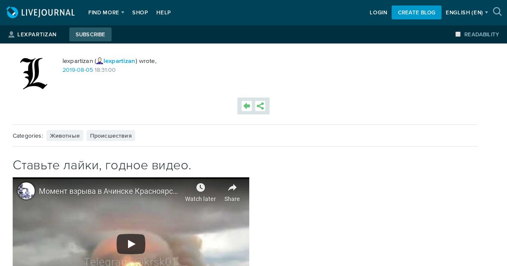The image size is (507, 266).
Task: Play the embedded YouTube video
Action: tap(131, 244)
